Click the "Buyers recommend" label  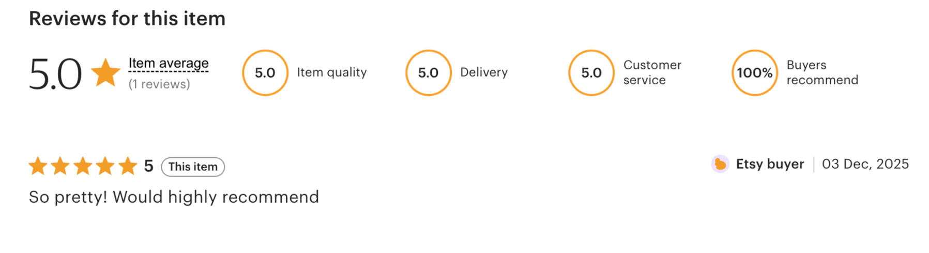click(822, 72)
